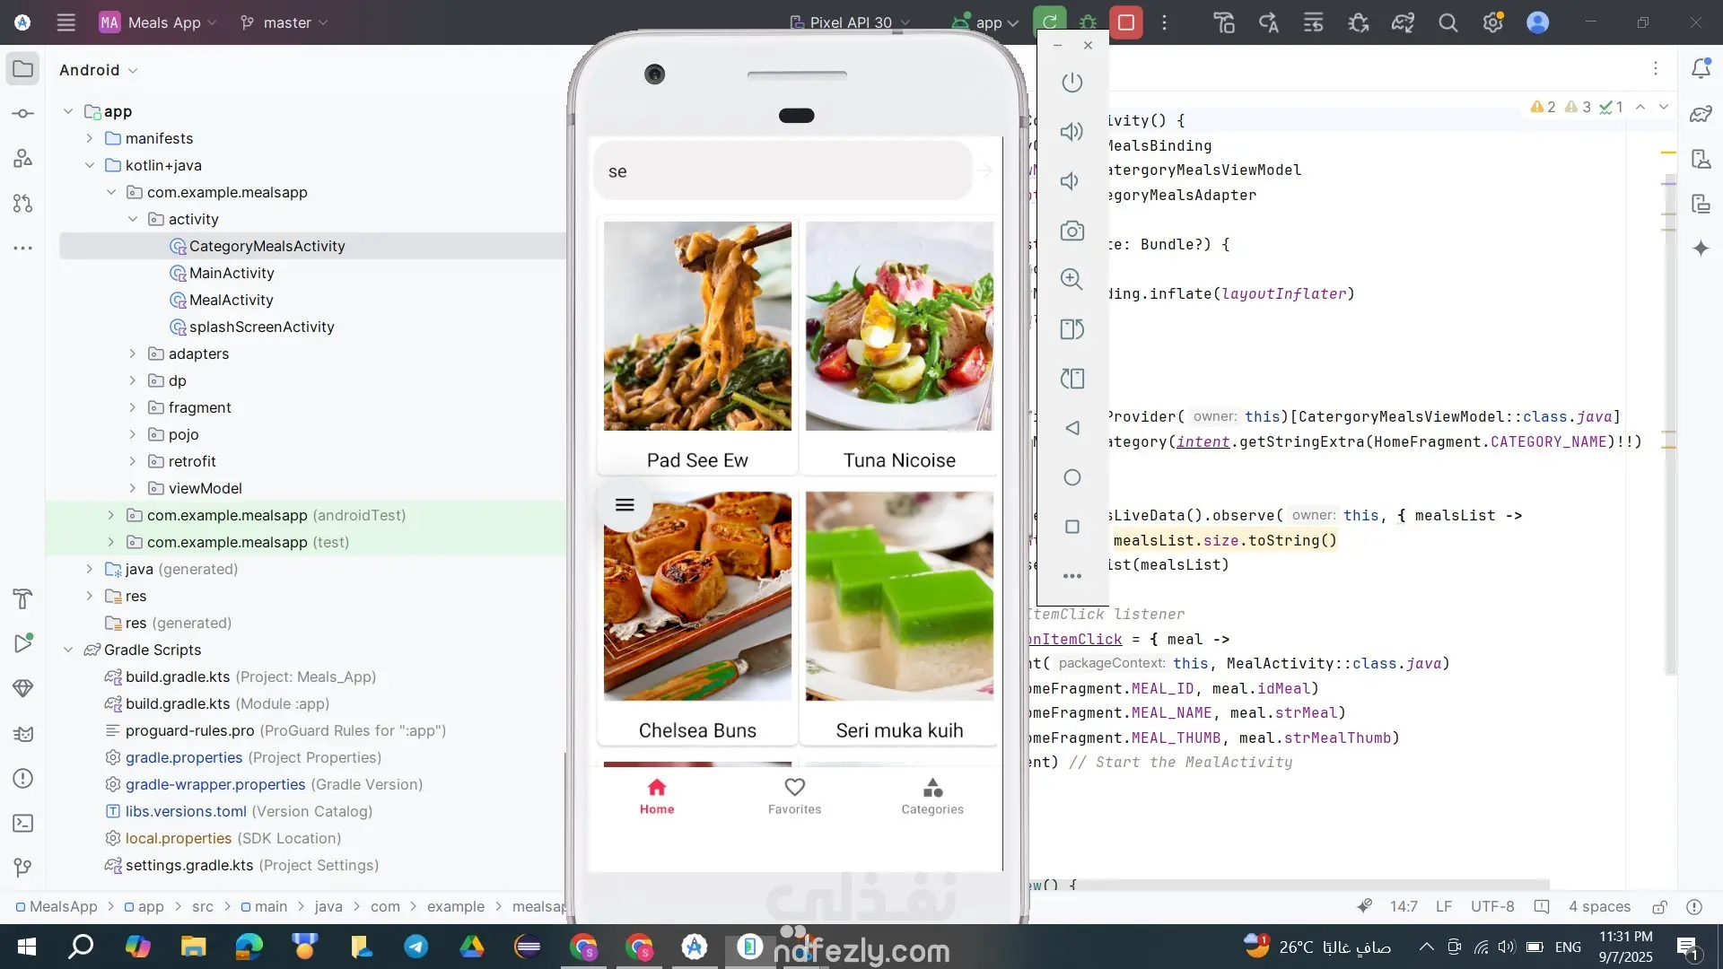Toggle read-only lock in status bar
The width and height of the screenshot is (1723, 969).
(1659, 906)
